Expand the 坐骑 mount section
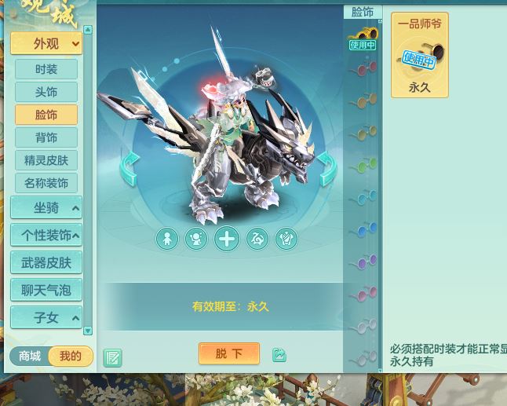 [46, 207]
